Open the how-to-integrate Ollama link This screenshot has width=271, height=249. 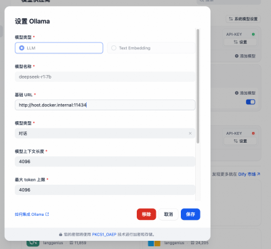(32, 214)
